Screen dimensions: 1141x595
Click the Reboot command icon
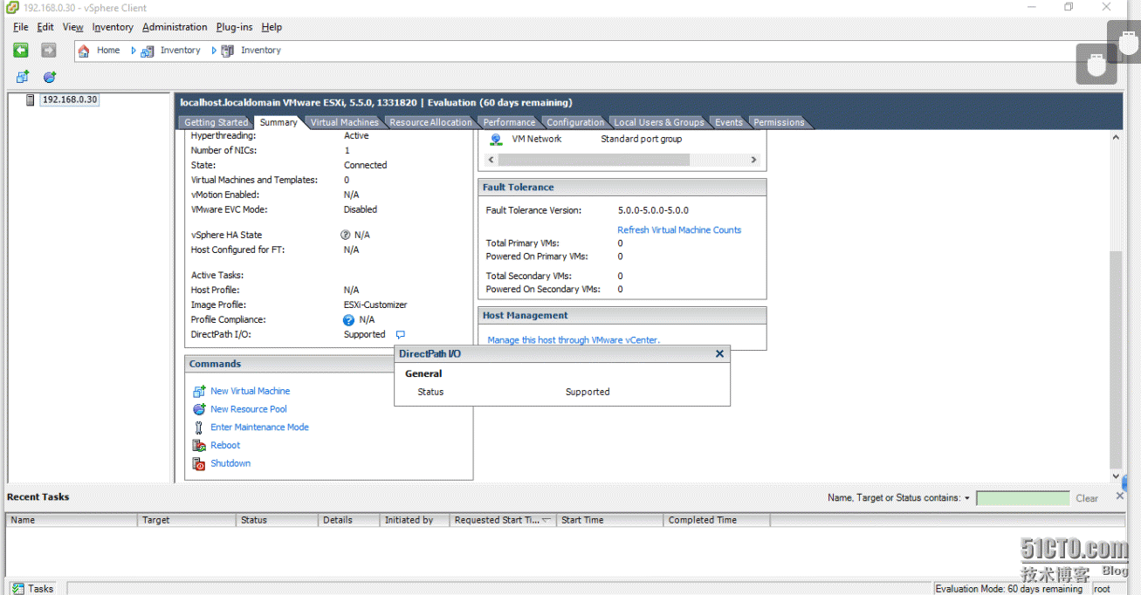[x=199, y=445]
